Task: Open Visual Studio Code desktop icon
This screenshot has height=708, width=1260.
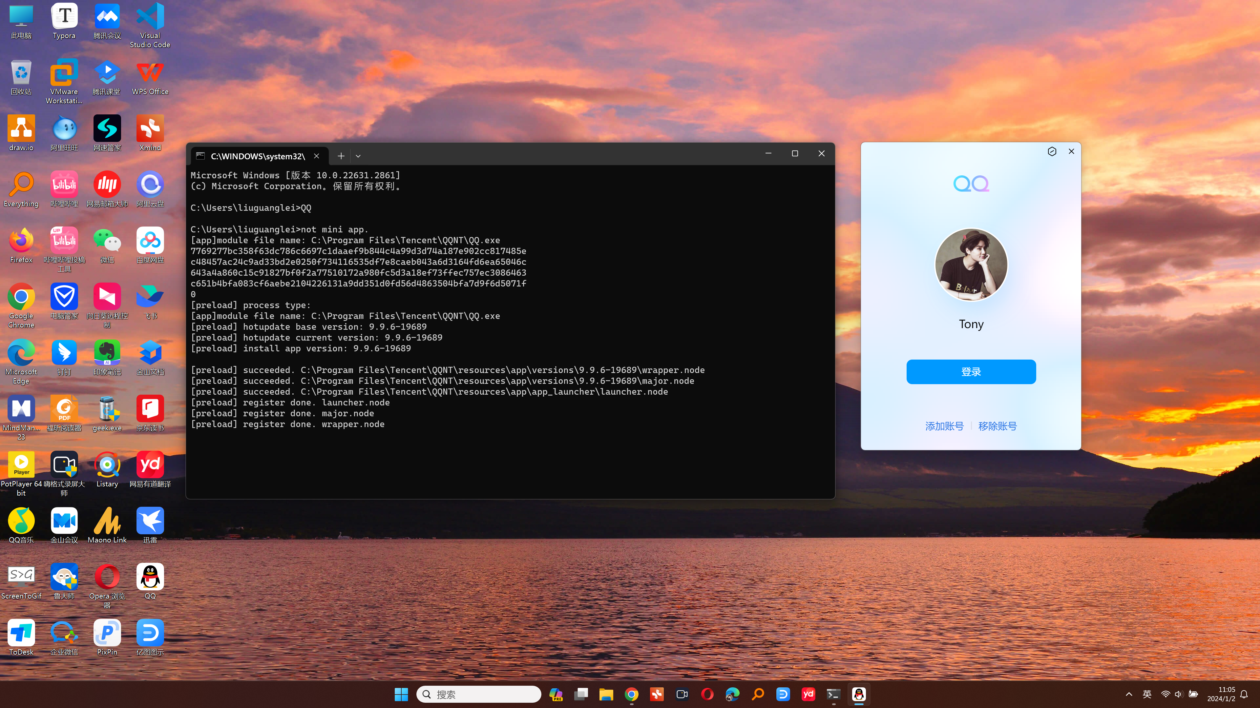Action: [x=150, y=26]
